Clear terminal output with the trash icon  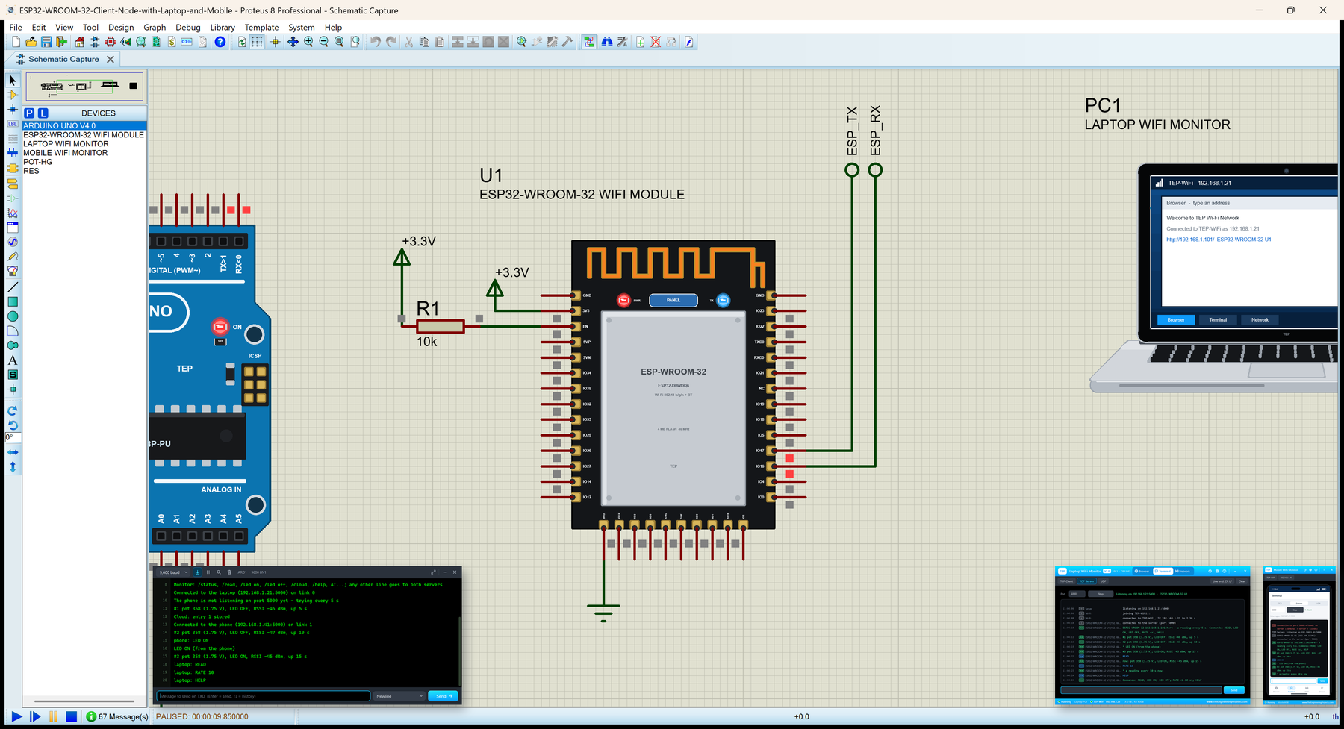(229, 572)
